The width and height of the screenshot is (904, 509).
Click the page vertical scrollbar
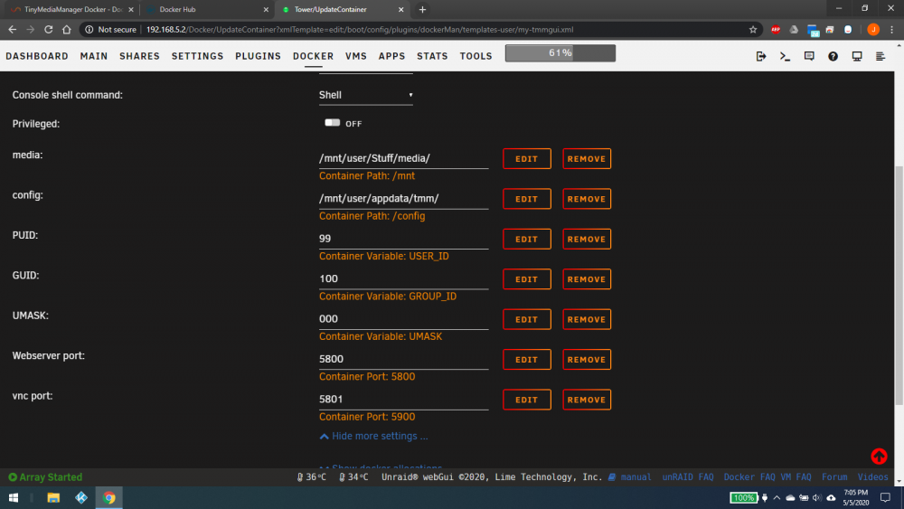pos(899,286)
